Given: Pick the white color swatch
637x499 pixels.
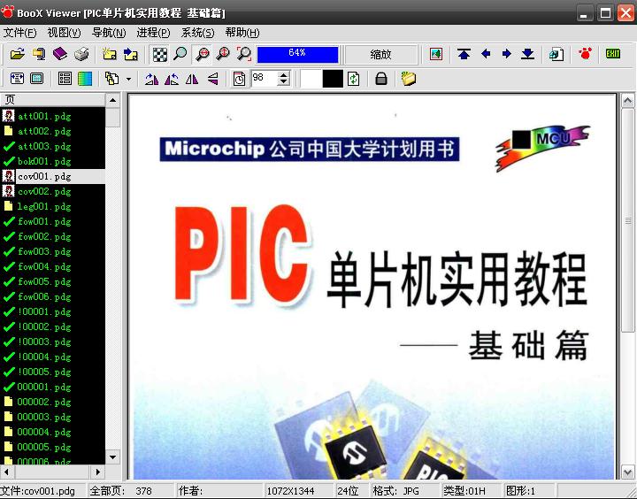Looking at the screenshot, I should [x=310, y=79].
